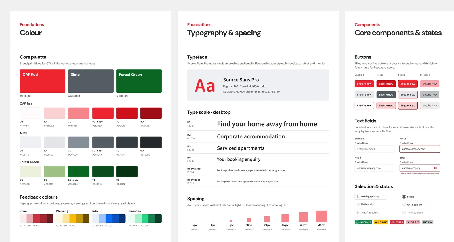454x242 pixels.
Task: Click the empty Enter your email field
Action: [x=375, y=149]
